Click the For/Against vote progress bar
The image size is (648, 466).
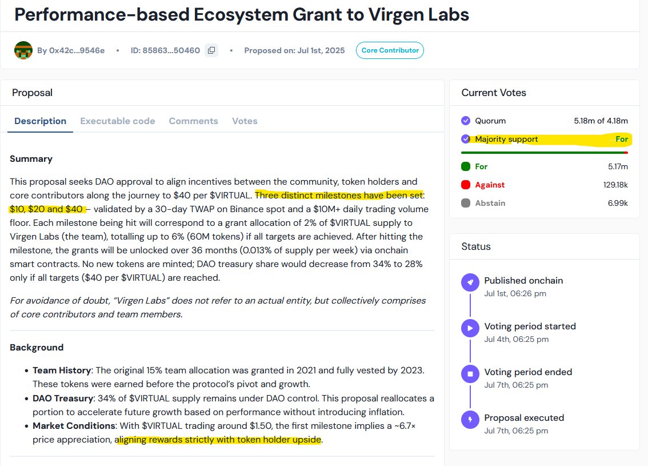click(545, 153)
